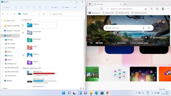Go back in File Explorer navigation
Viewport: 171px width, 96px height.
tap(3, 14)
